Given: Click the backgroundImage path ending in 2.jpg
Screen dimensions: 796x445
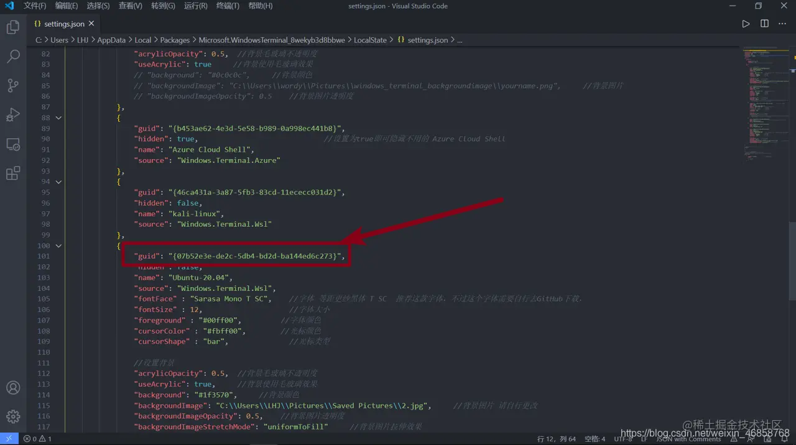Looking at the screenshot, I should pos(322,405).
